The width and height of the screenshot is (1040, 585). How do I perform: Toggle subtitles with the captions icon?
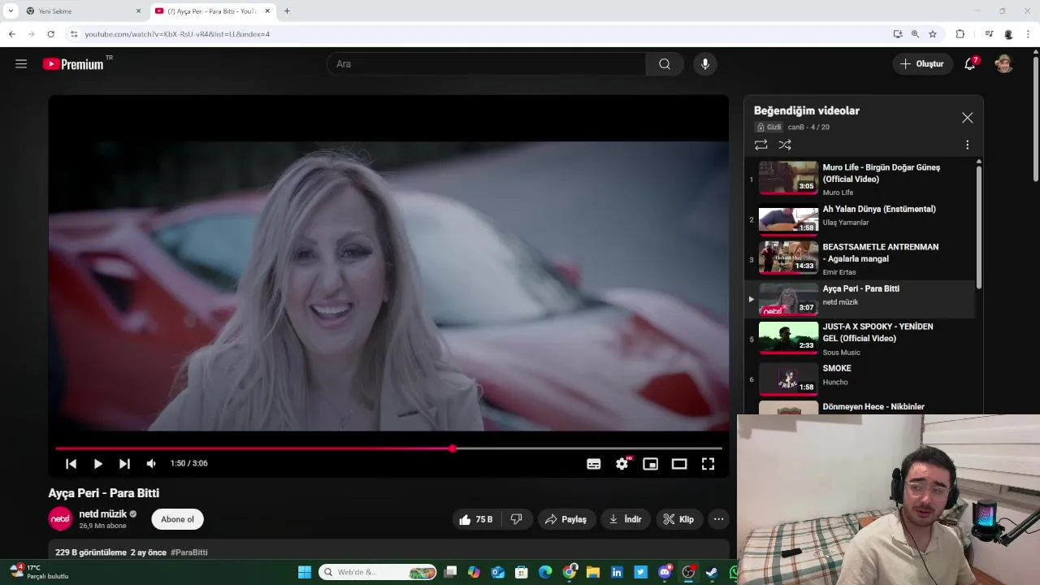coord(594,464)
